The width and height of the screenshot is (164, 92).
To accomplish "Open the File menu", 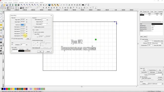I will click(x=2, y=2).
